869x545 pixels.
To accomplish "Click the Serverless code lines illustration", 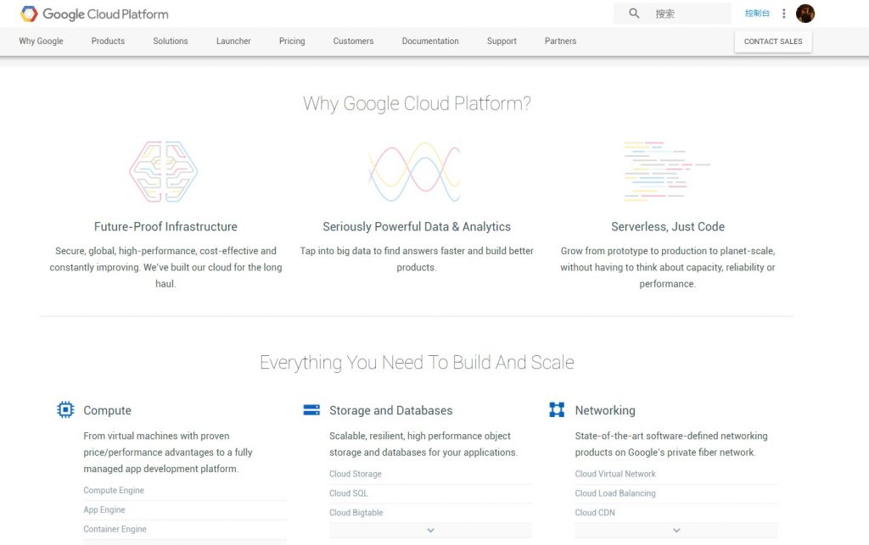I will (x=666, y=172).
